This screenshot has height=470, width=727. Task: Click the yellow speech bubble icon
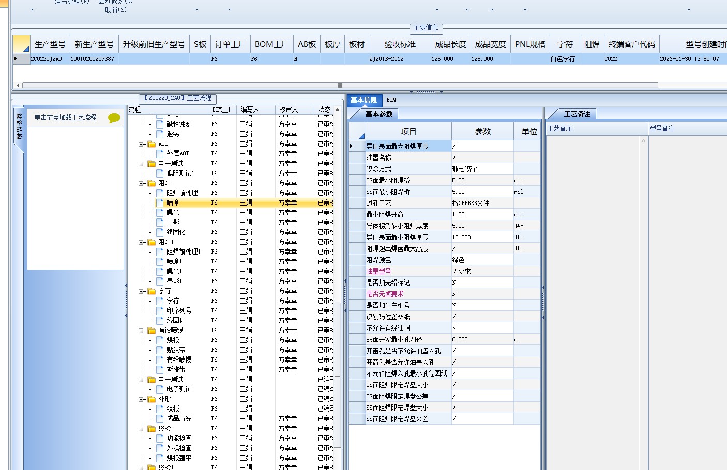tap(114, 118)
